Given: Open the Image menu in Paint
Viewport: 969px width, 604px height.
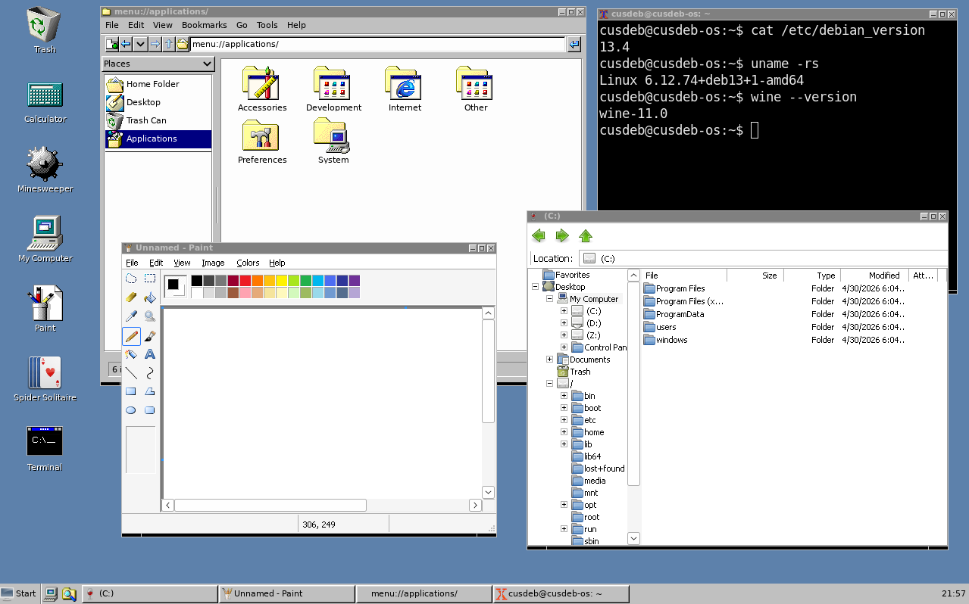Looking at the screenshot, I should click(213, 263).
